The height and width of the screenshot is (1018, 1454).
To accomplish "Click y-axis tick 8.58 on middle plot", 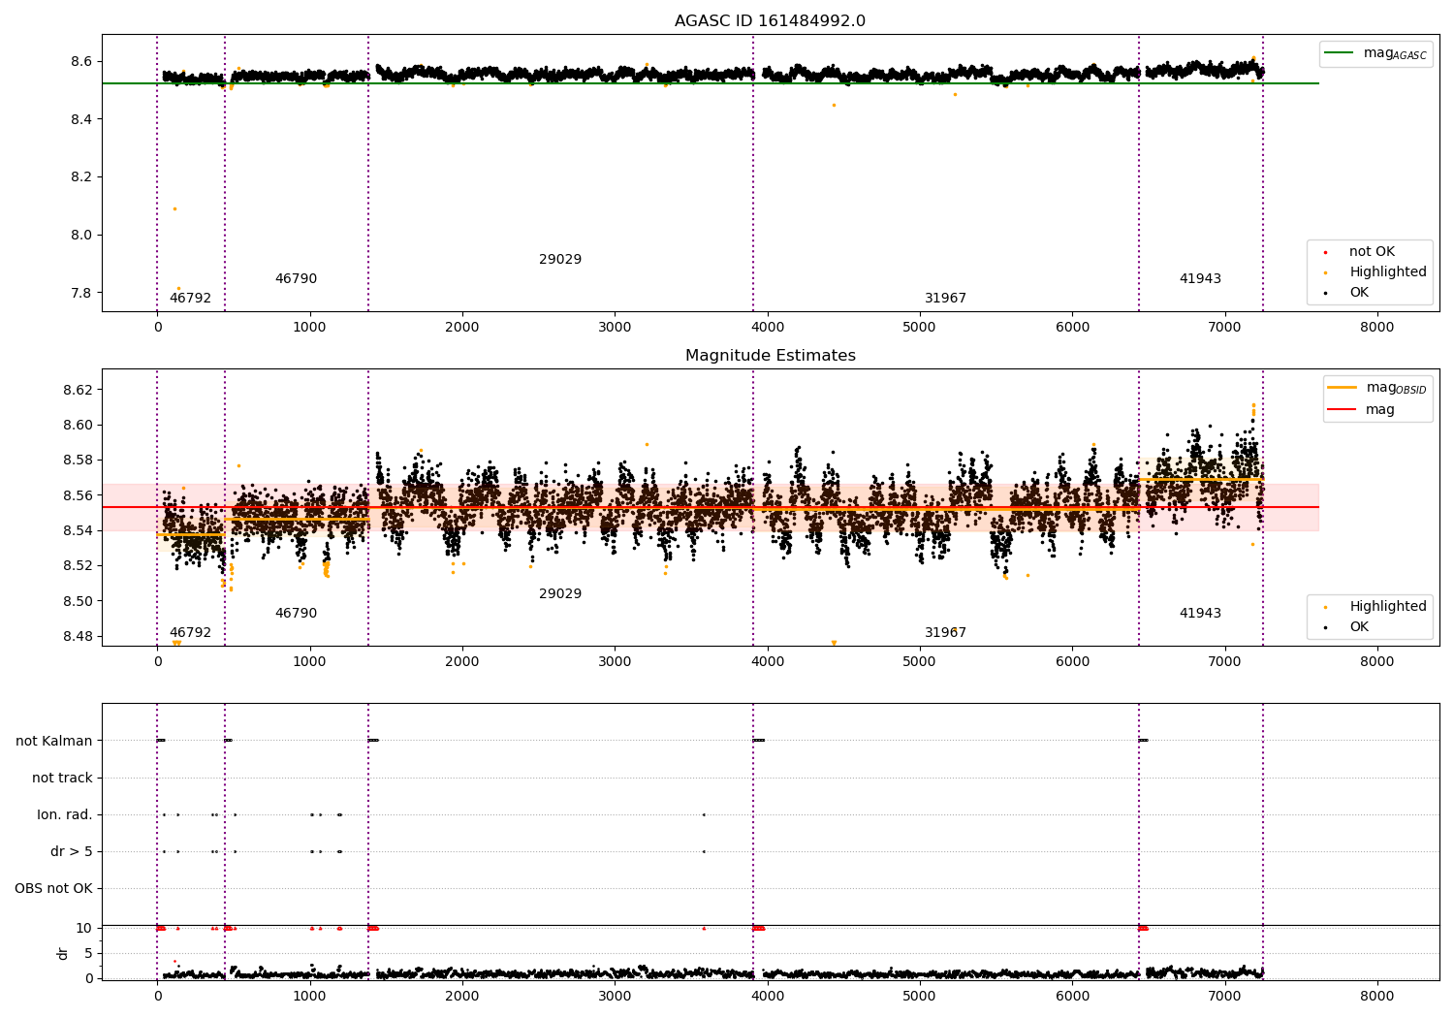I will 78,461.
